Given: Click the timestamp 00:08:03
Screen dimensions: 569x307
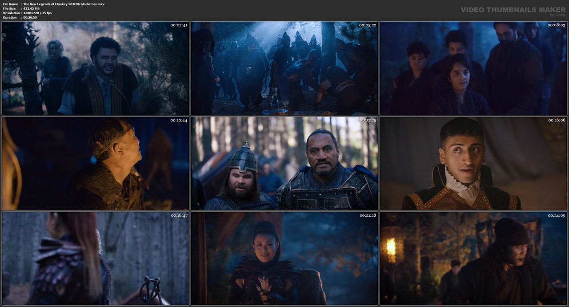Looking at the screenshot, I should [557, 25].
